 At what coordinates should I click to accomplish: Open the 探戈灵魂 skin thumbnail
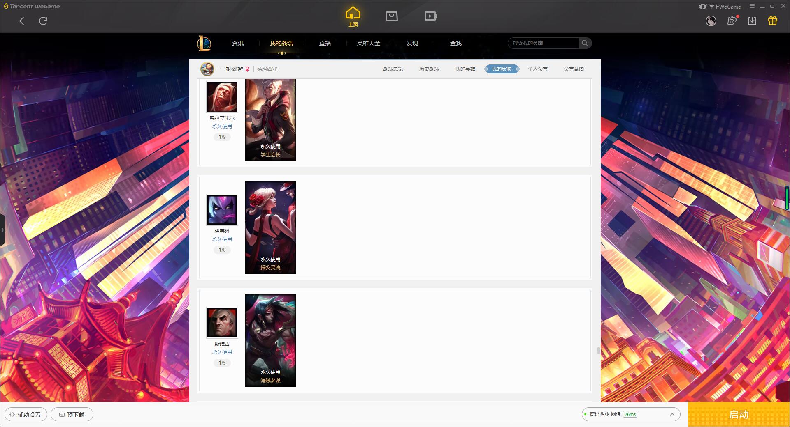click(x=270, y=227)
